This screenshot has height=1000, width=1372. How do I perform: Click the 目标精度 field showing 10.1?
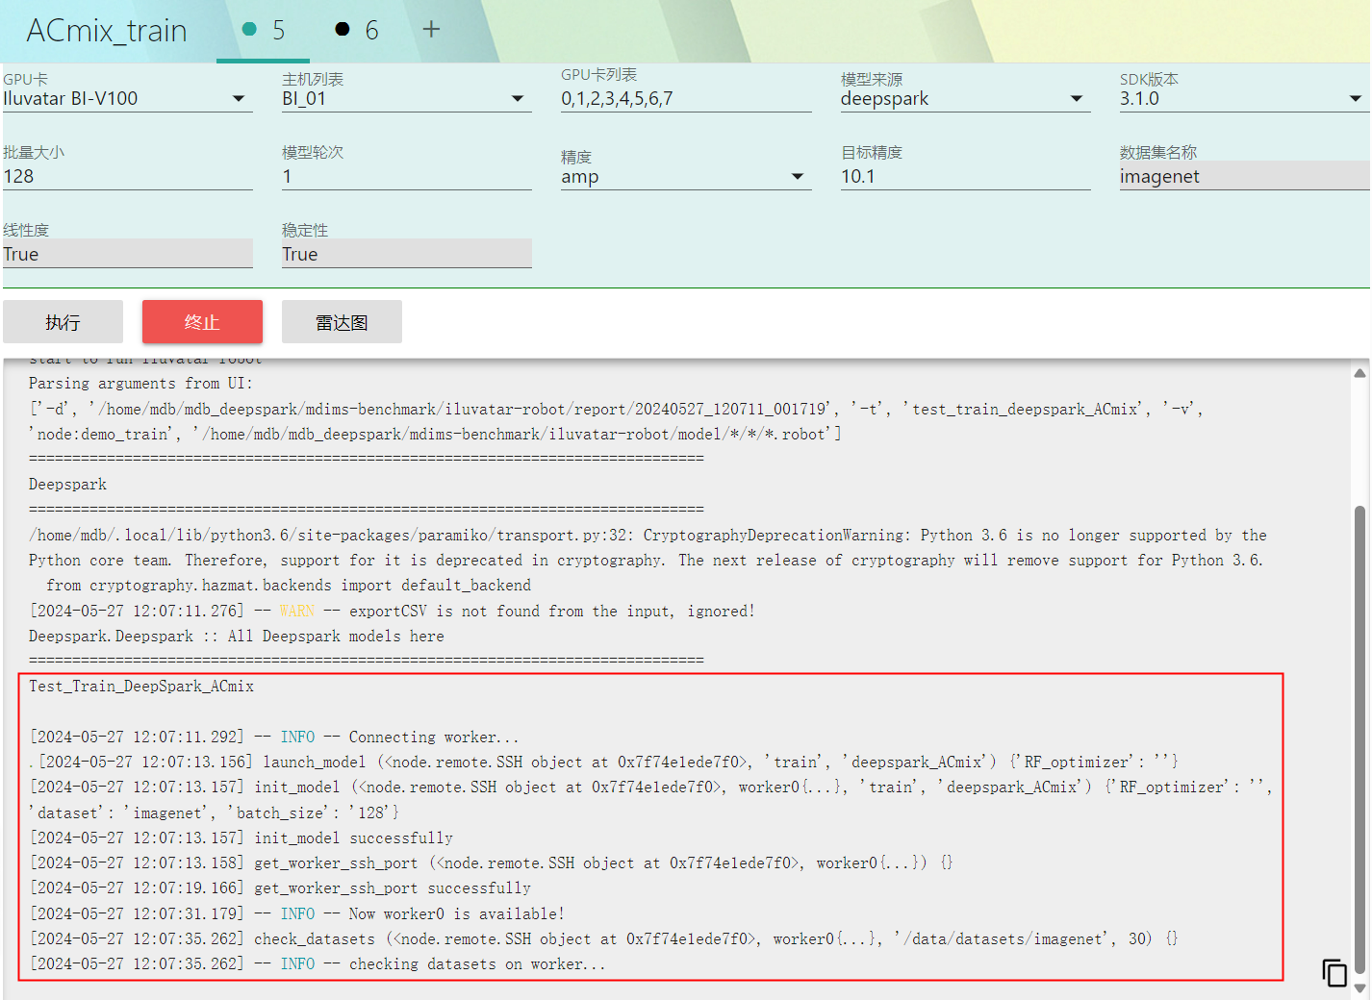pos(964,177)
